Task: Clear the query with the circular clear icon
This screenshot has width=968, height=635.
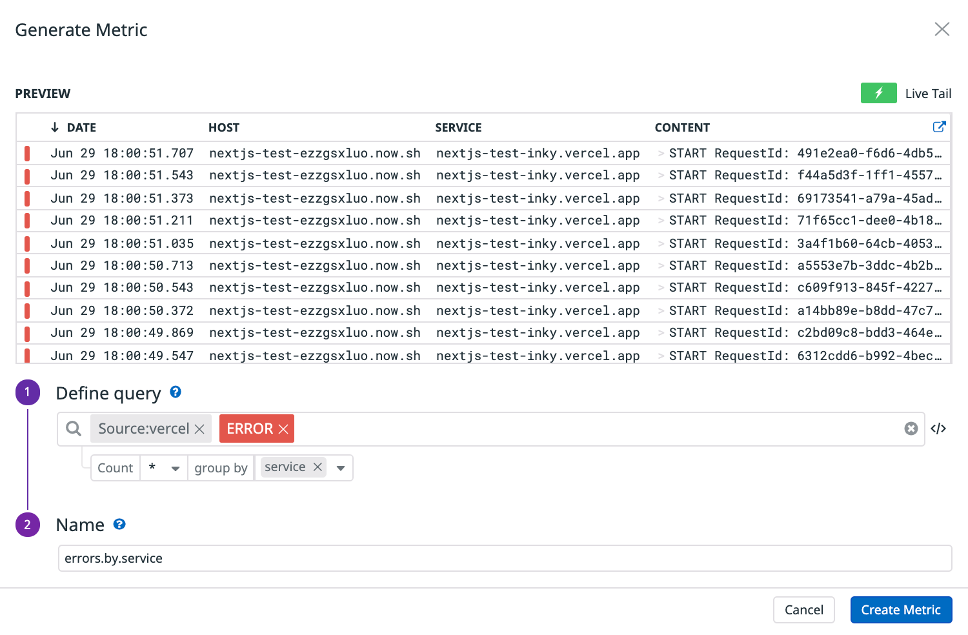Action: click(911, 428)
